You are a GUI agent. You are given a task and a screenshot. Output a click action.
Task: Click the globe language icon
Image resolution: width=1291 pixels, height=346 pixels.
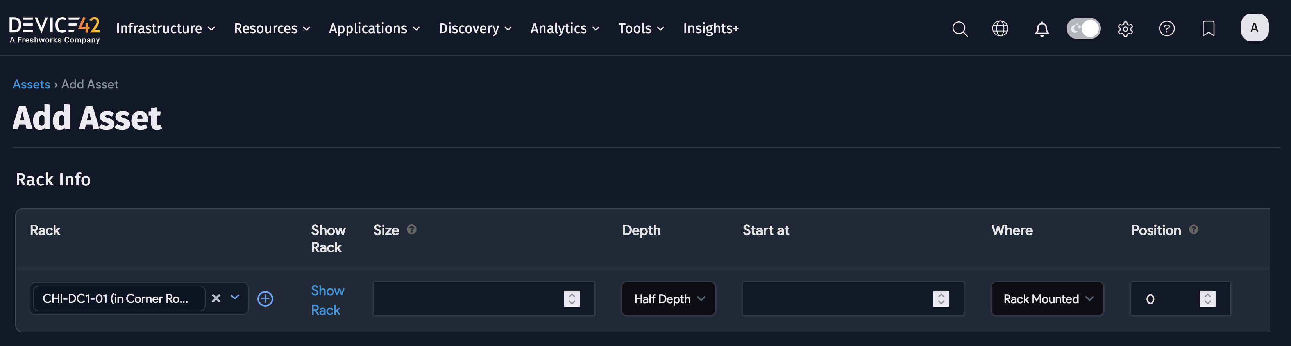tap(1000, 28)
